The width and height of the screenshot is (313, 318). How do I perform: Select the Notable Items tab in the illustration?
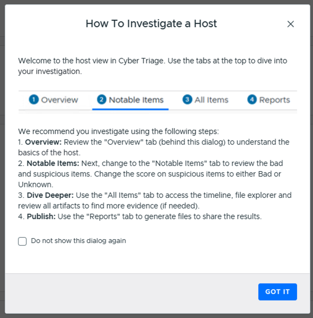pyautogui.click(x=131, y=100)
